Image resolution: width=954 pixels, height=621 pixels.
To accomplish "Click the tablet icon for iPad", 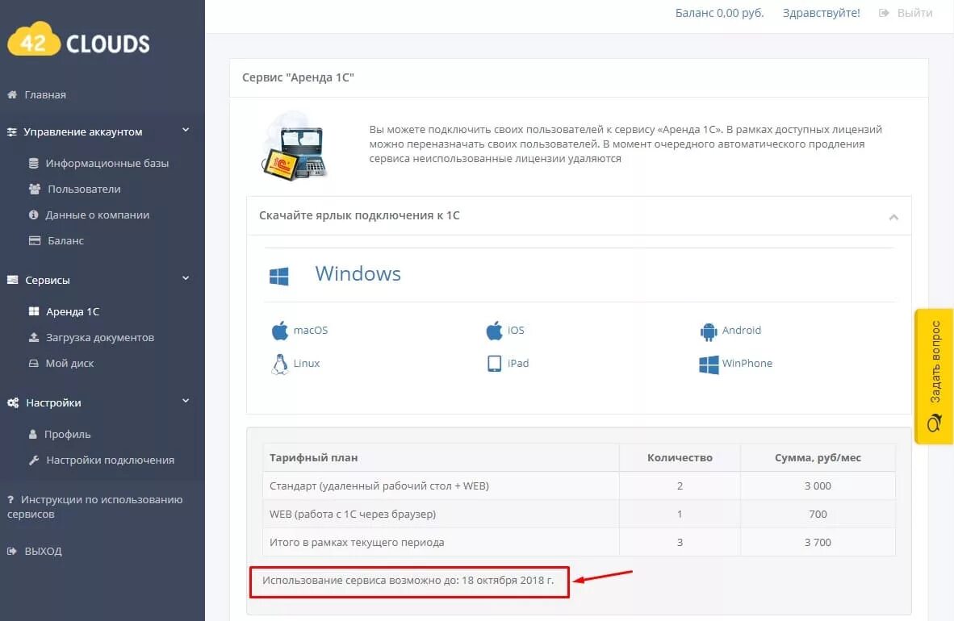I will pyautogui.click(x=495, y=364).
